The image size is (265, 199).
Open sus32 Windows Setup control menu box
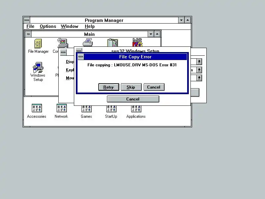[79, 50]
